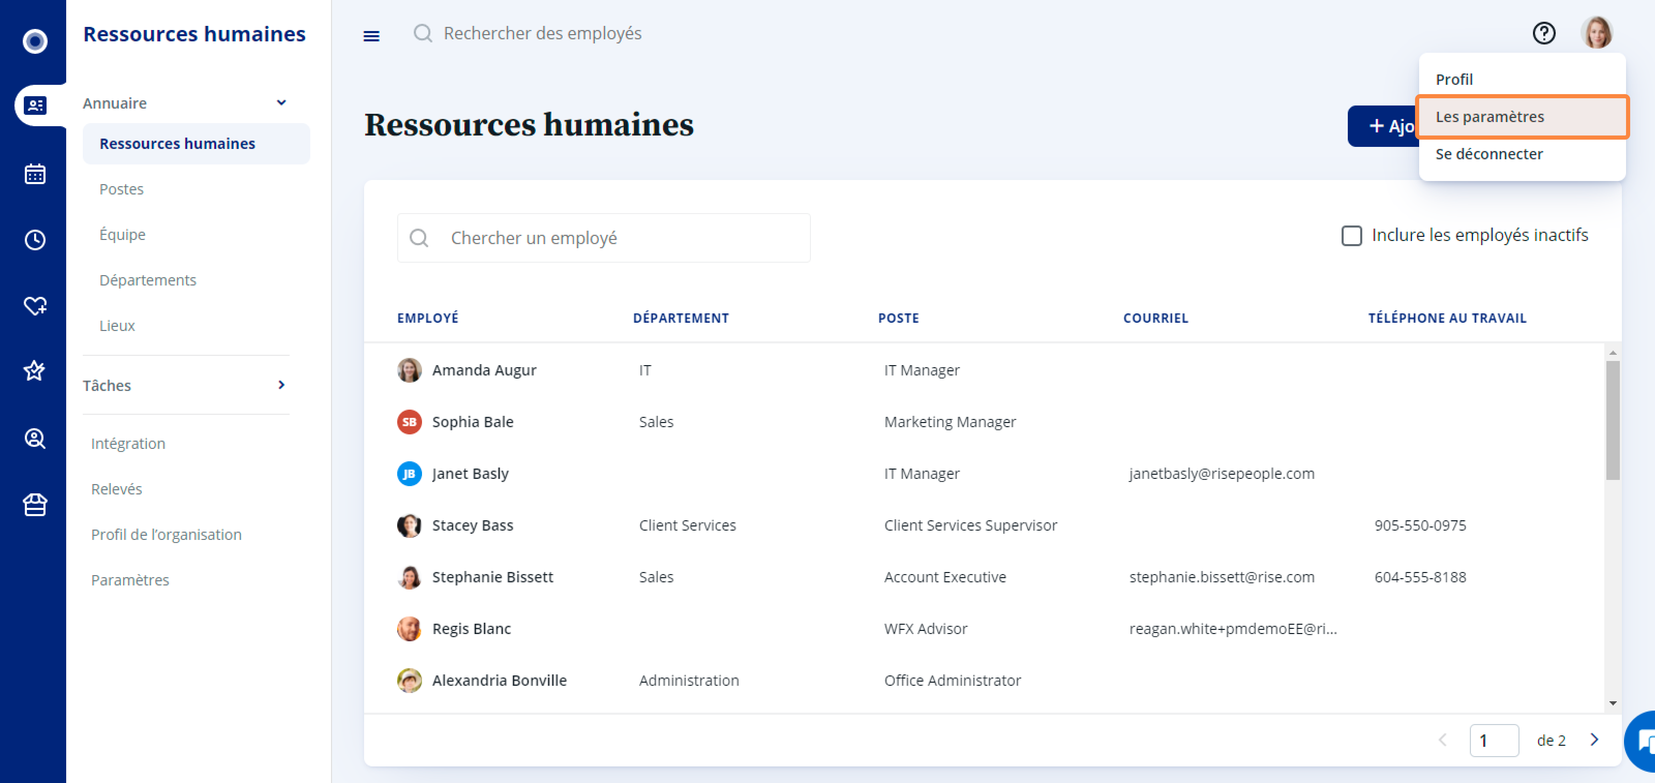Open Janet Basly employee name
Screen dimensions: 1655x783
point(470,473)
